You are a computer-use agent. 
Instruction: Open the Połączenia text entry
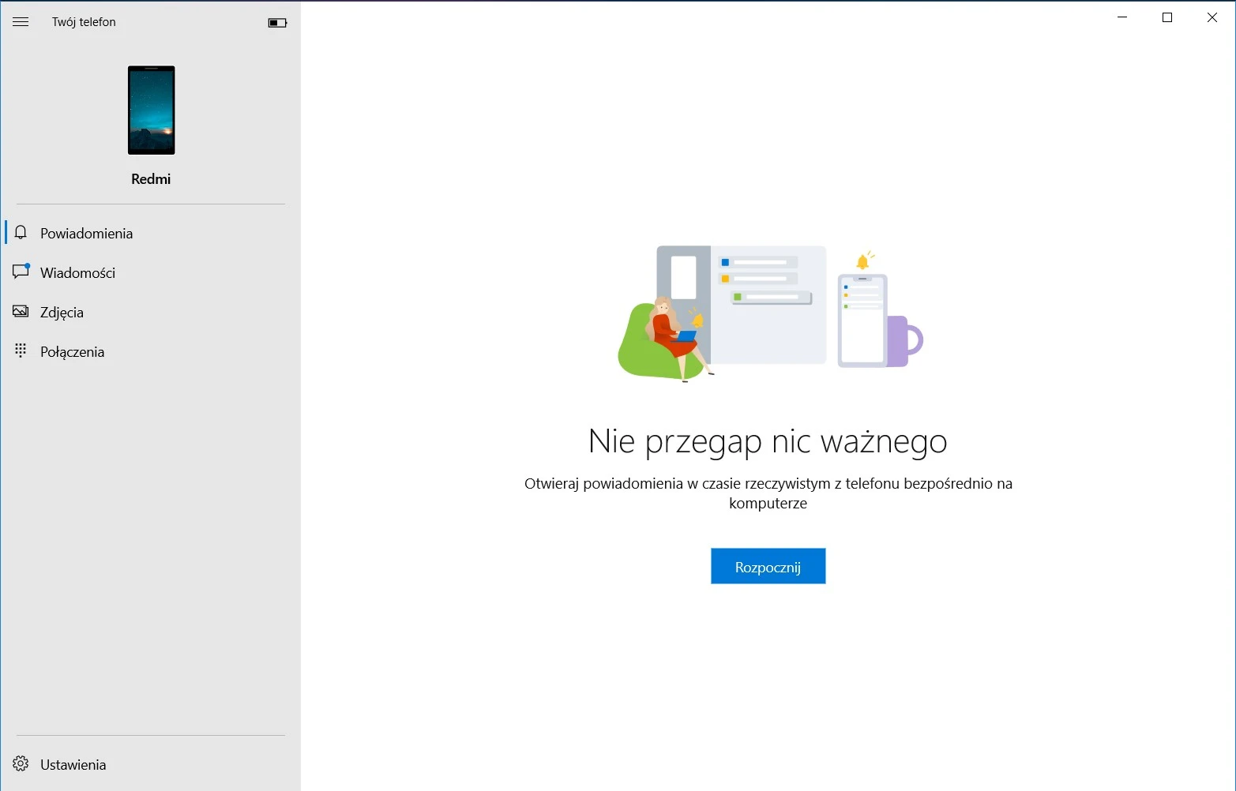click(72, 352)
